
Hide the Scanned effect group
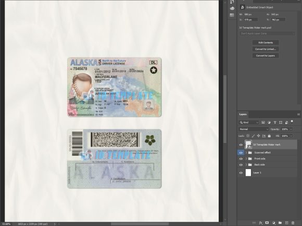pyautogui.click(x=241, y=152)
